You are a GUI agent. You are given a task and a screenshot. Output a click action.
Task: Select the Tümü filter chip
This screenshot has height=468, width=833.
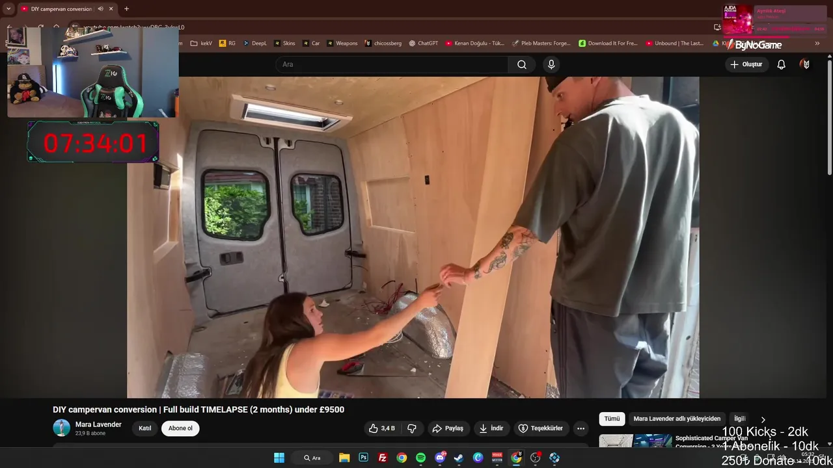(612, 419)
